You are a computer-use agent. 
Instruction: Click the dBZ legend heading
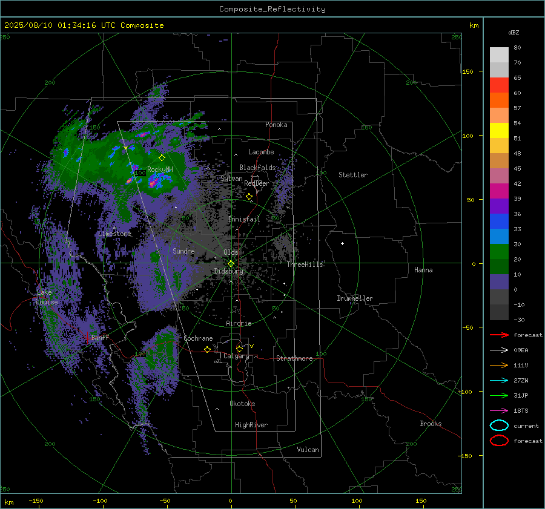(514, 32)
